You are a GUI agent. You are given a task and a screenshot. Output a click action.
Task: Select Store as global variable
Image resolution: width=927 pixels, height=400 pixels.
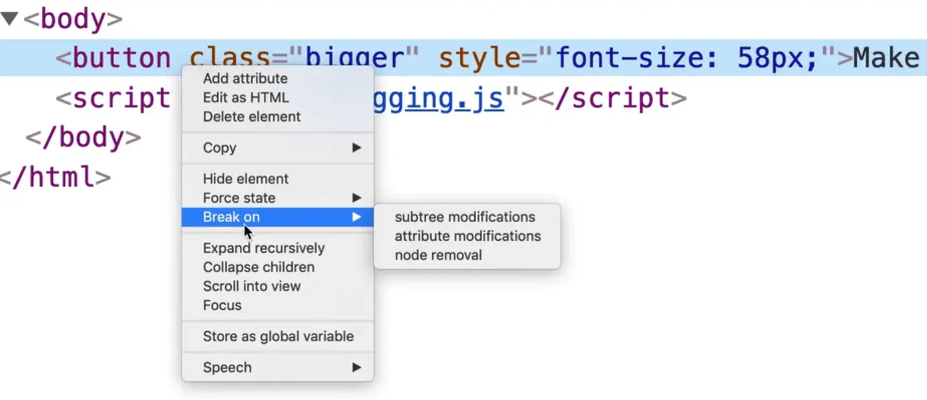coord(278,336)
